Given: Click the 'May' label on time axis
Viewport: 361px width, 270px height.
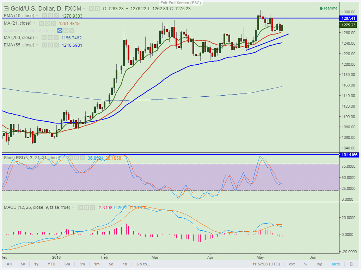Looking at the screenshot, I should click(261, 257).
